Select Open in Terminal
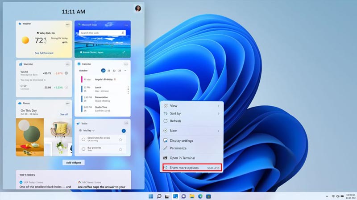Viewport: 357px width, 200px height. pyautogui.click(x=191, y=158)
